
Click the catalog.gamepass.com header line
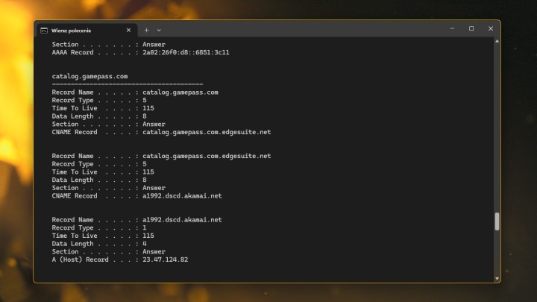pos(89,76)
